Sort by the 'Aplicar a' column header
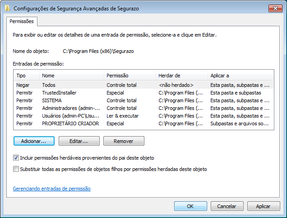The height and width of the screenshot is (218, 287). 241,76
